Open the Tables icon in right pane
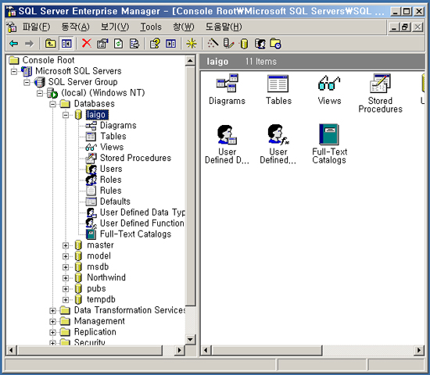430x375 pixels. point(278,84)
